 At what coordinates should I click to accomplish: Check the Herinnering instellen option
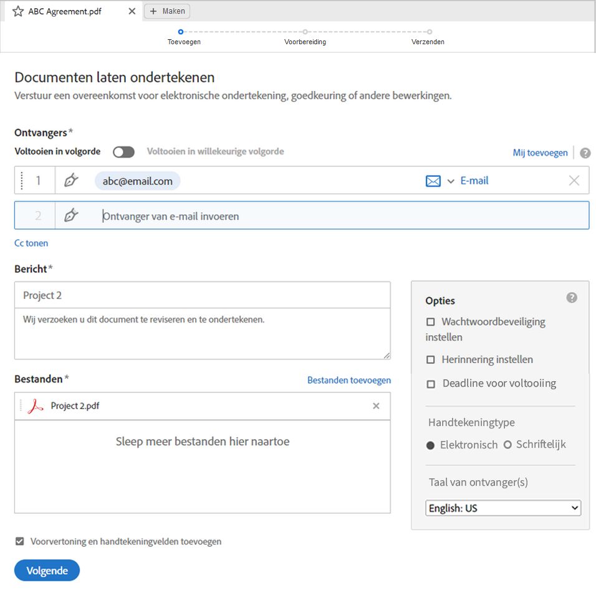click(x=430, y=360)
